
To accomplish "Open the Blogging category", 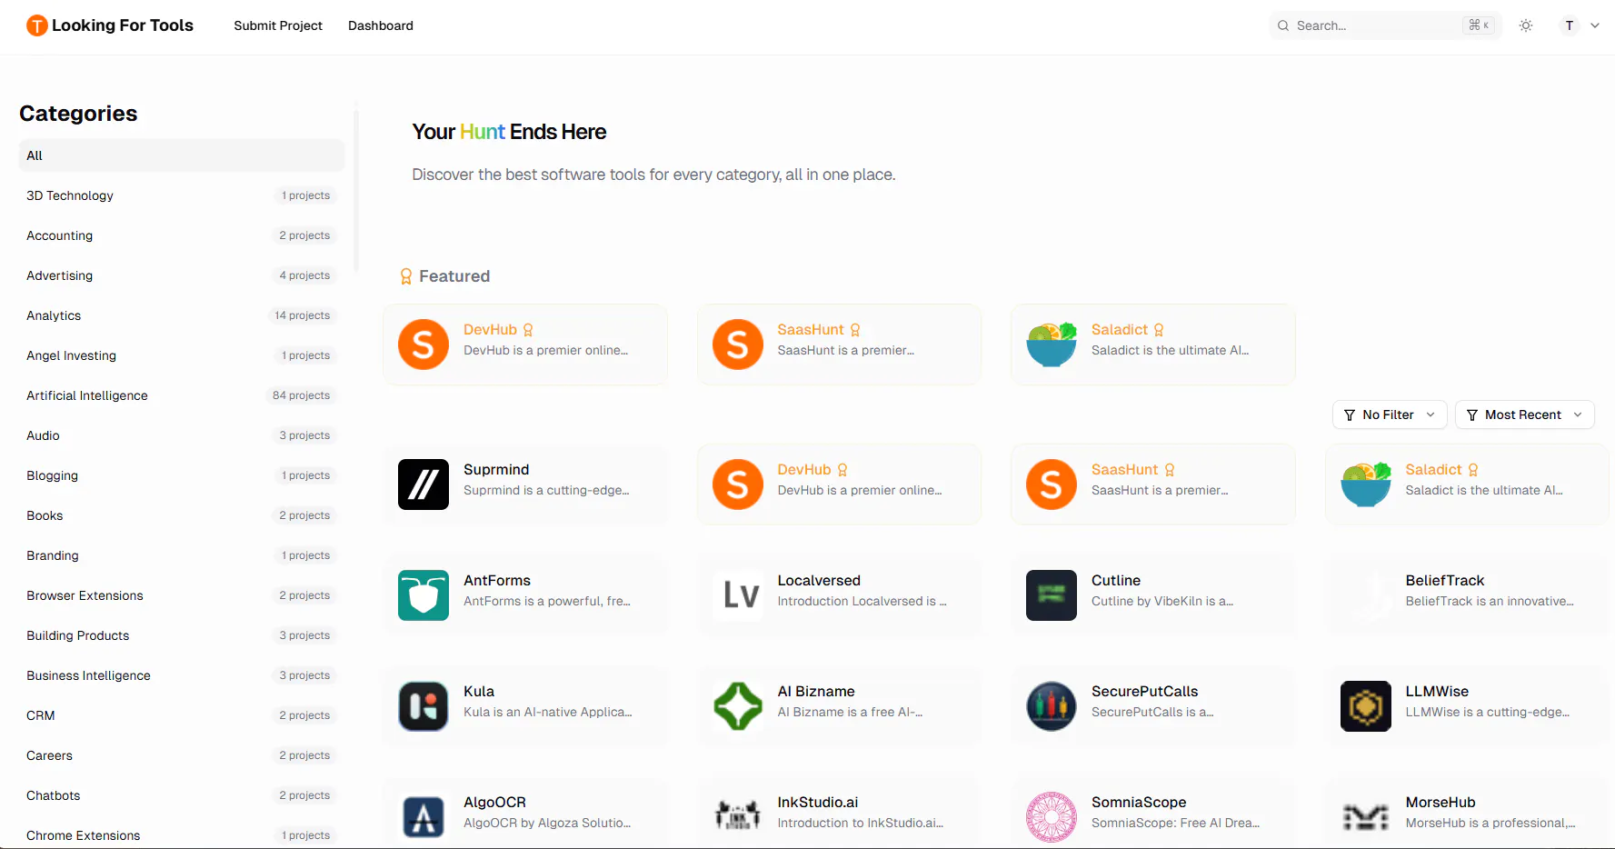I will [x=182, y=475].
